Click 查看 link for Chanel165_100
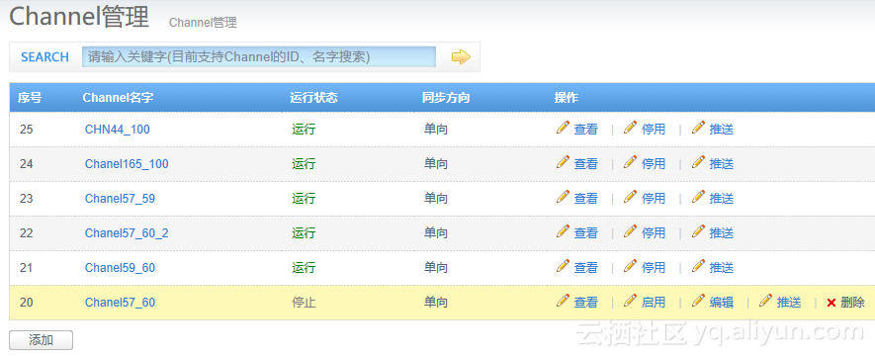Viewport: 875px width, 357px height. pyautogui.click(x=586, y=164)
